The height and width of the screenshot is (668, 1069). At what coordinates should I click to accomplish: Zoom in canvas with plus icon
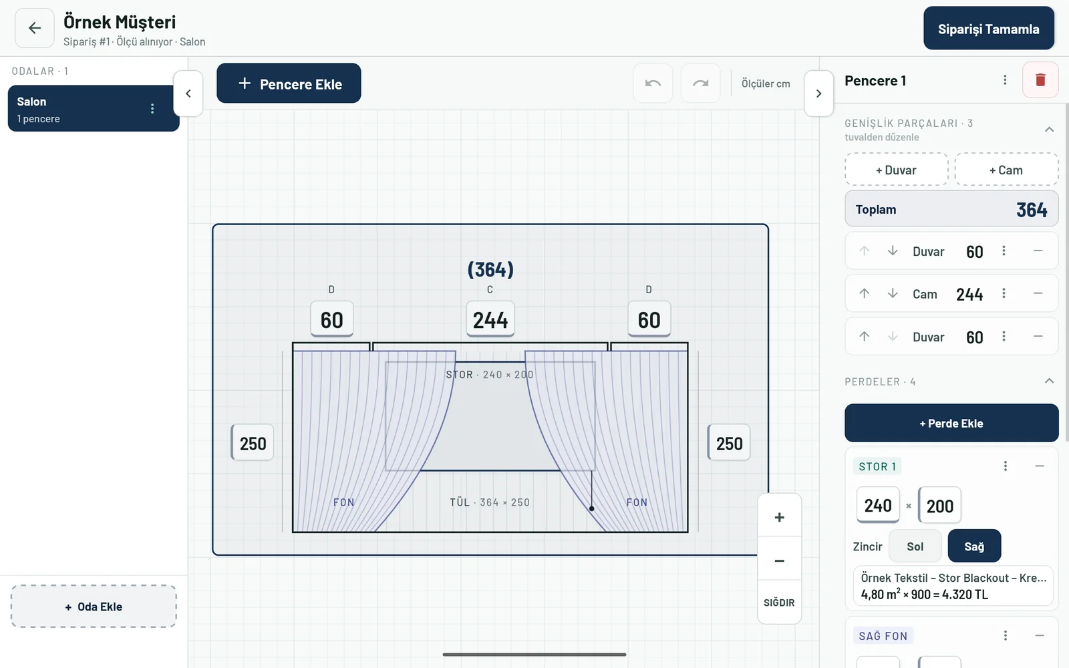[x=779, y=517]
